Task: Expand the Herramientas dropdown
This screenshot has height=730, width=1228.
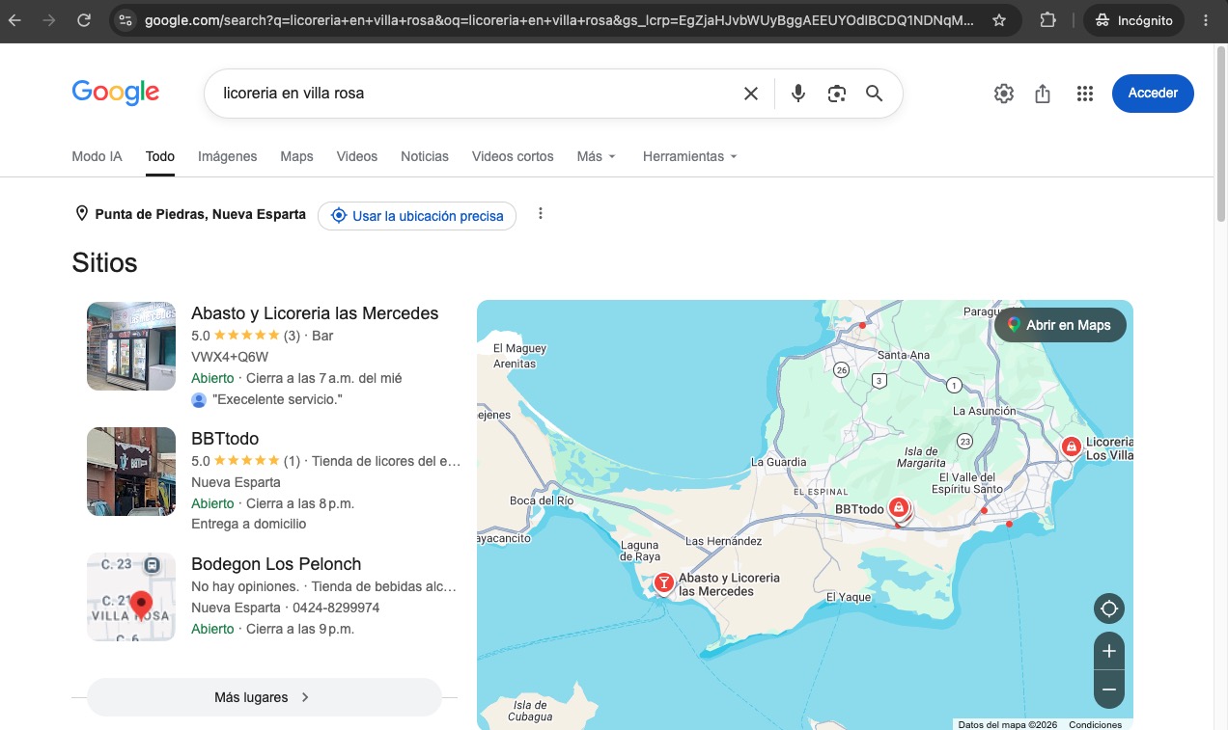Action: 689,156
